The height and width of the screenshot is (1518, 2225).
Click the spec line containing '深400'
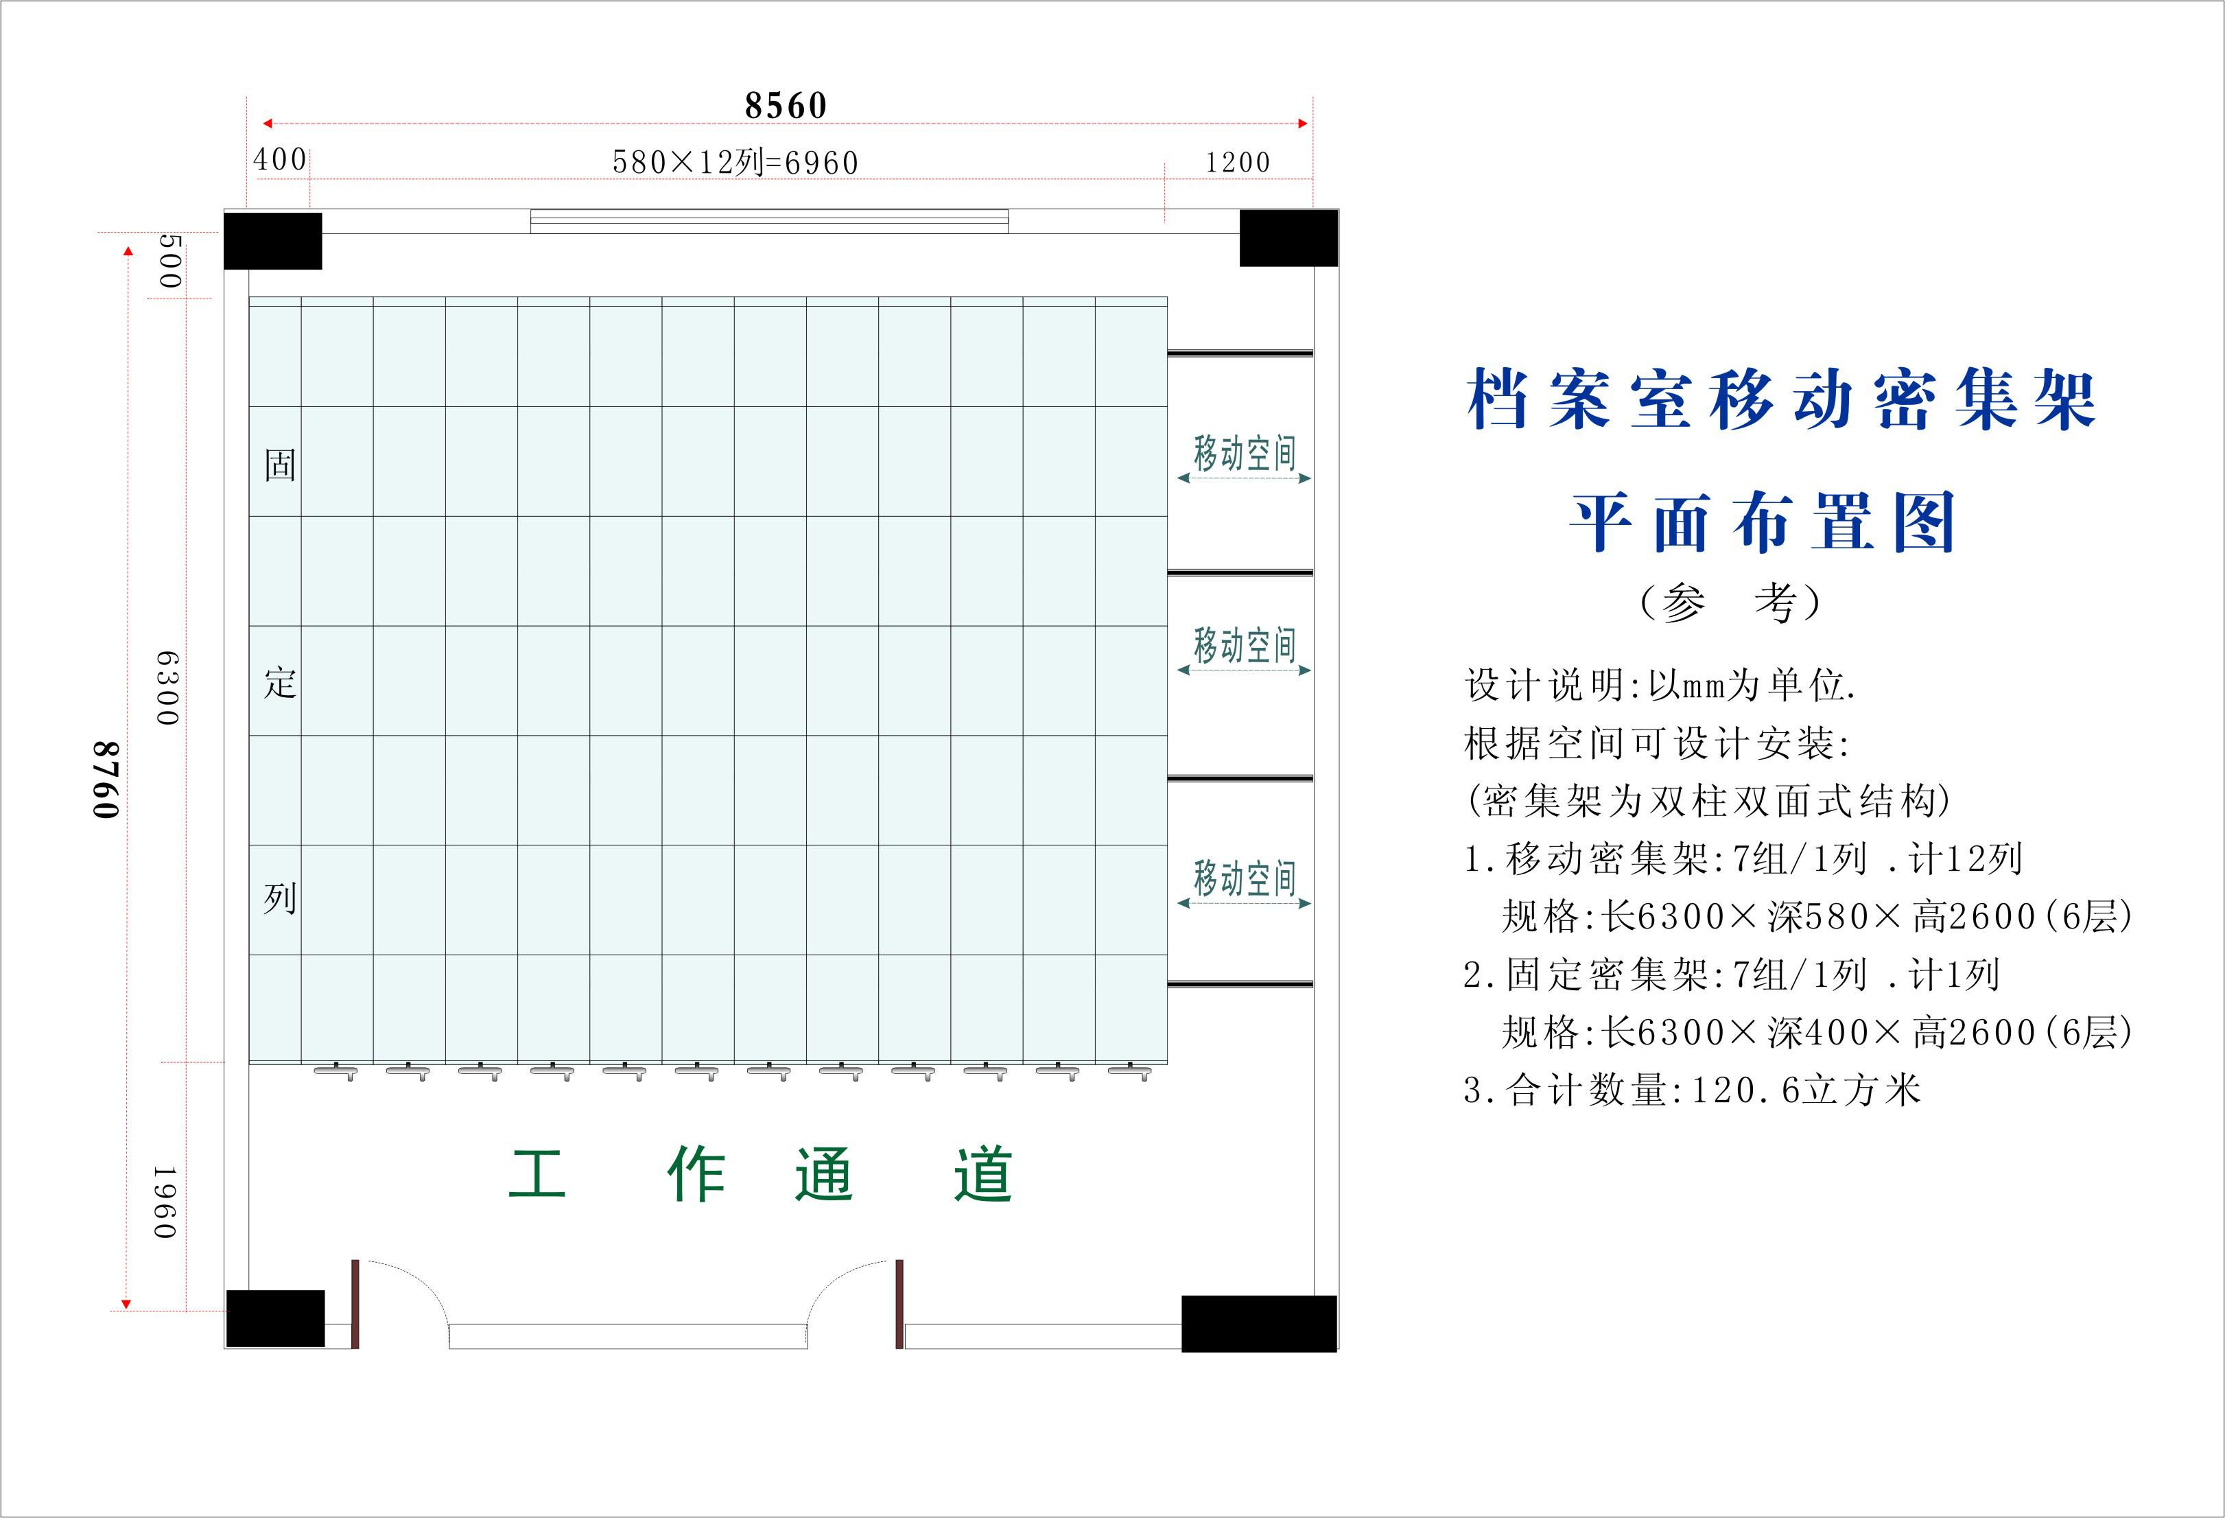tap(1817, 1031)
